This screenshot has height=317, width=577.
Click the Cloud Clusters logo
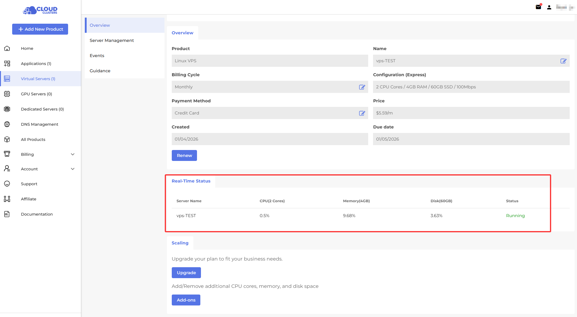(40, 10)
